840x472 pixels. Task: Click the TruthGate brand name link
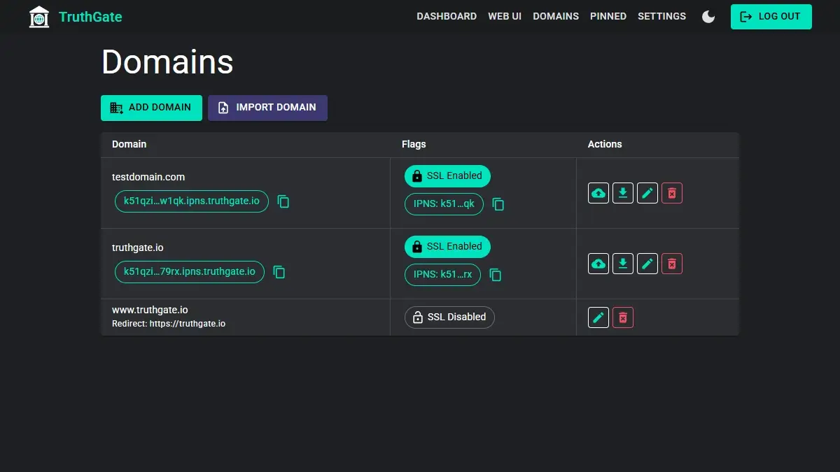click(90, 17)
